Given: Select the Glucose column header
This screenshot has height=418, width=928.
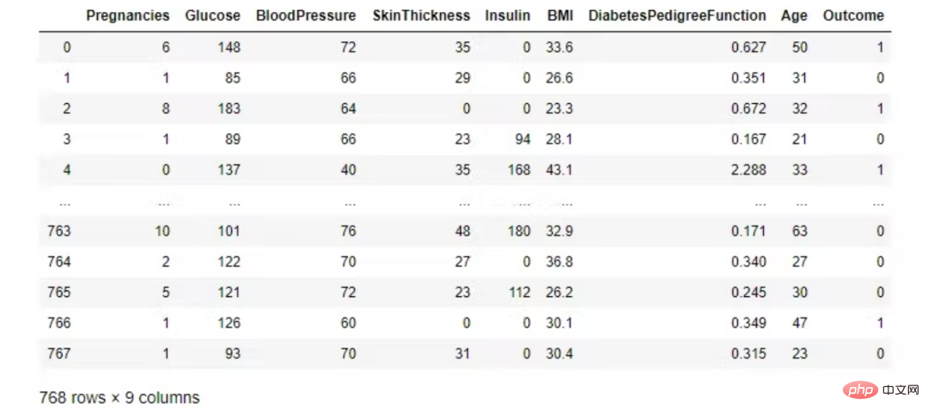Looking at the screenshot, I should coord(212,16).
